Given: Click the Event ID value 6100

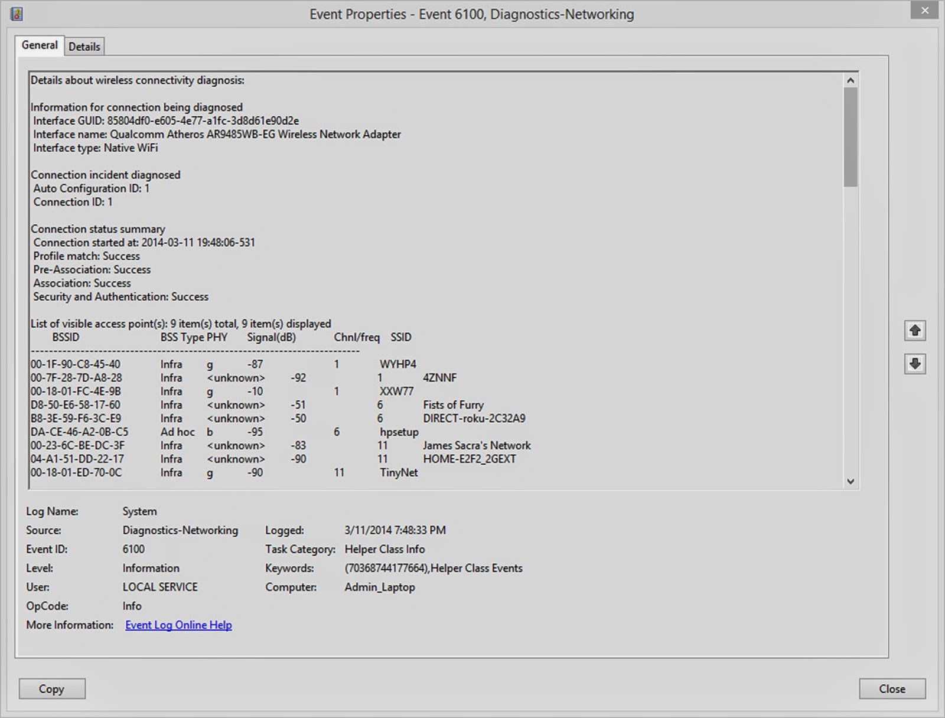Looking at the screenshot, I should (133, 549).
